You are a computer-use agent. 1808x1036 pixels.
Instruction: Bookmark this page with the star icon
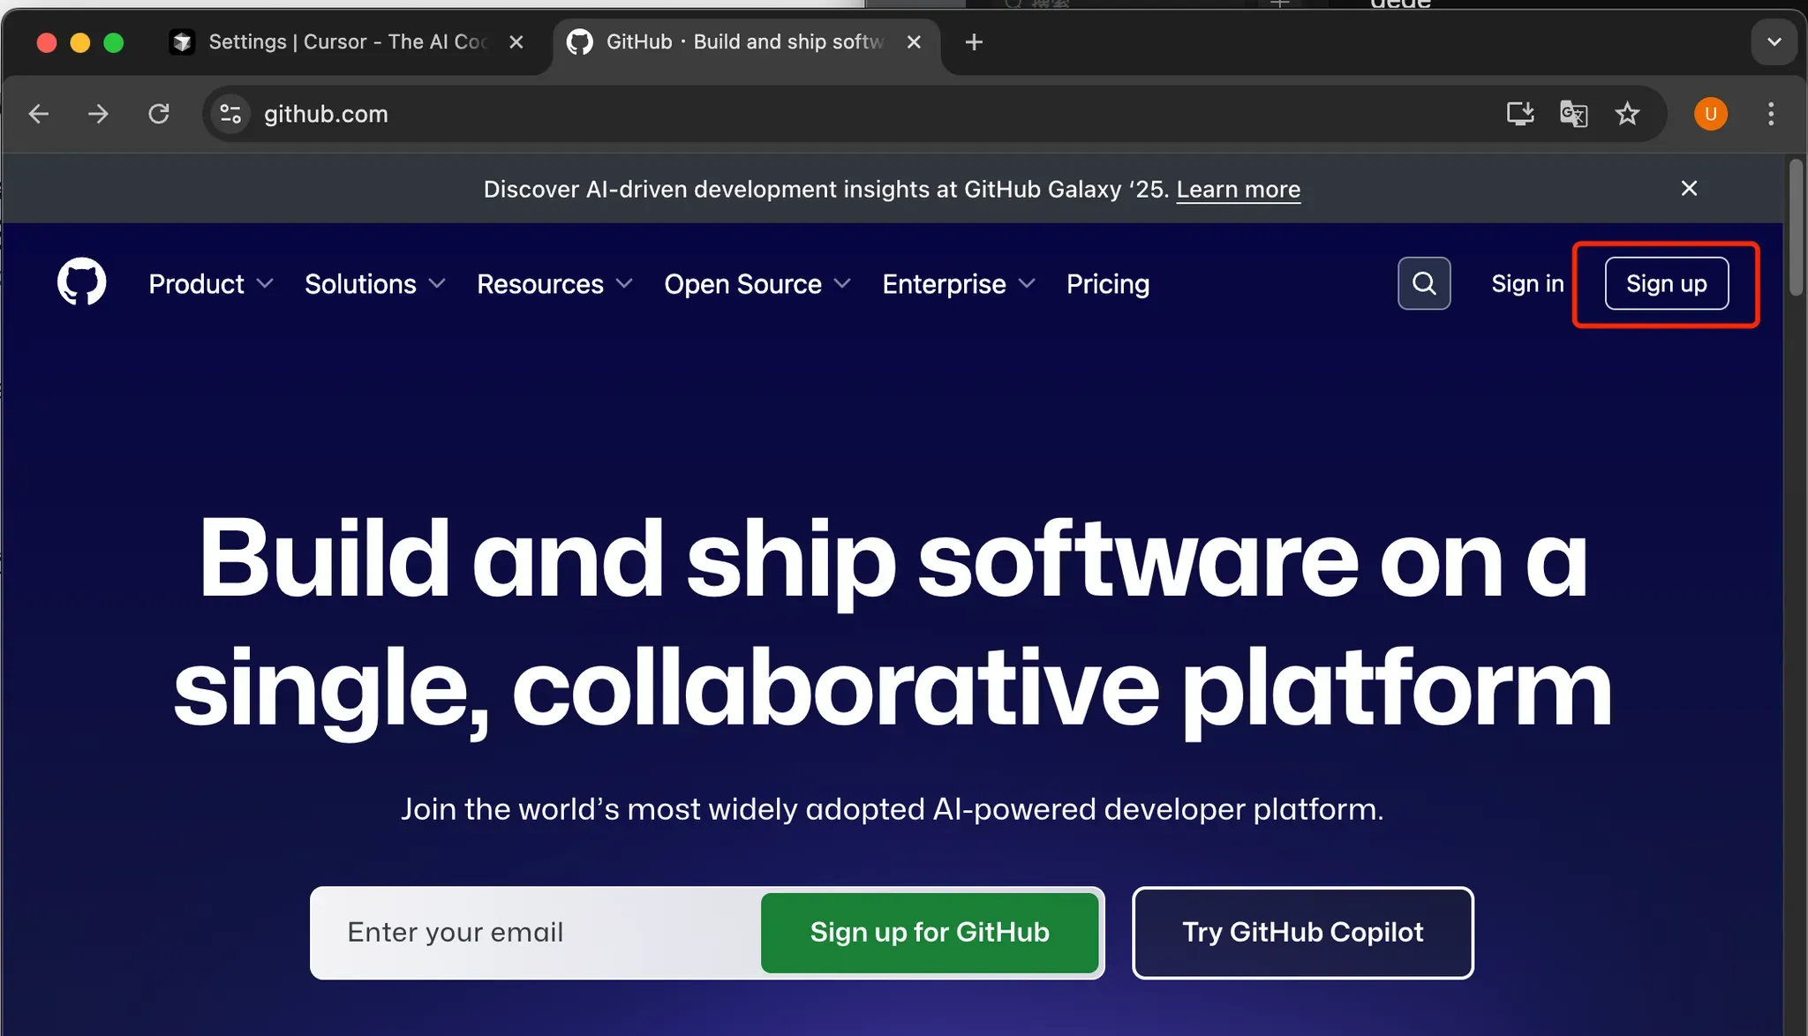pyautogui.click(x=1627, y=114)
